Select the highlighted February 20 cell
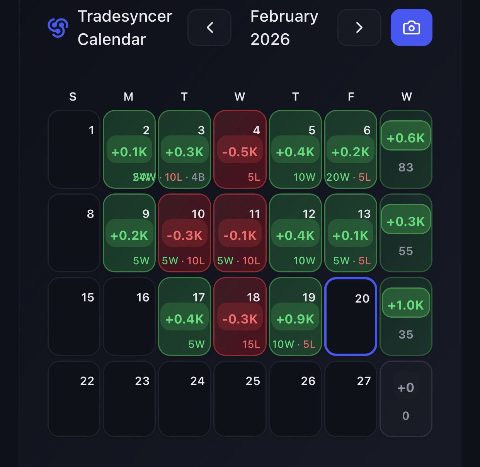480x467 pixels. click(x=351, y=316)
